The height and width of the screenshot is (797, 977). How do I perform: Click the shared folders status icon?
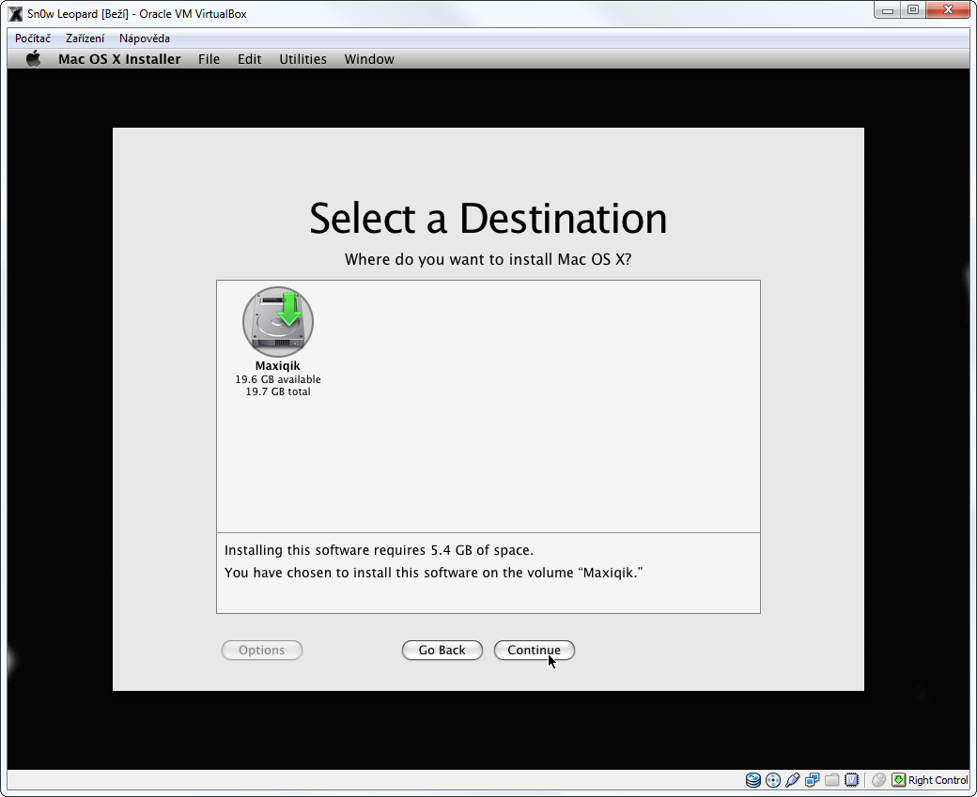831,779
